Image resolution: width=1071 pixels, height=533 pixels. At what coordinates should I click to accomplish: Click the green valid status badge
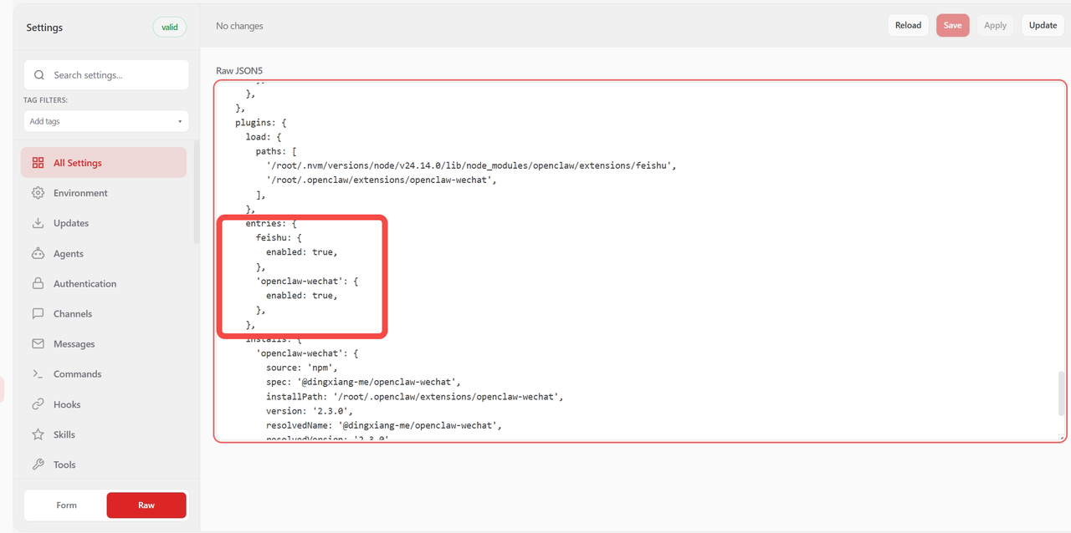click(170, 27)
